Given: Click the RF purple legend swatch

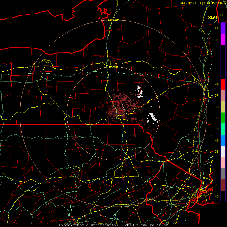Looking at the screenshot, I should pos(223,28).
